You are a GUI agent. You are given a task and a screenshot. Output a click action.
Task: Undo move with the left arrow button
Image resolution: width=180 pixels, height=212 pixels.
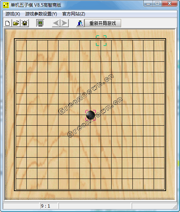click(x=56, y=23)
